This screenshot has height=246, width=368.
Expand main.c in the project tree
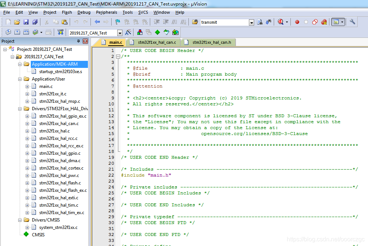(27, 86)
